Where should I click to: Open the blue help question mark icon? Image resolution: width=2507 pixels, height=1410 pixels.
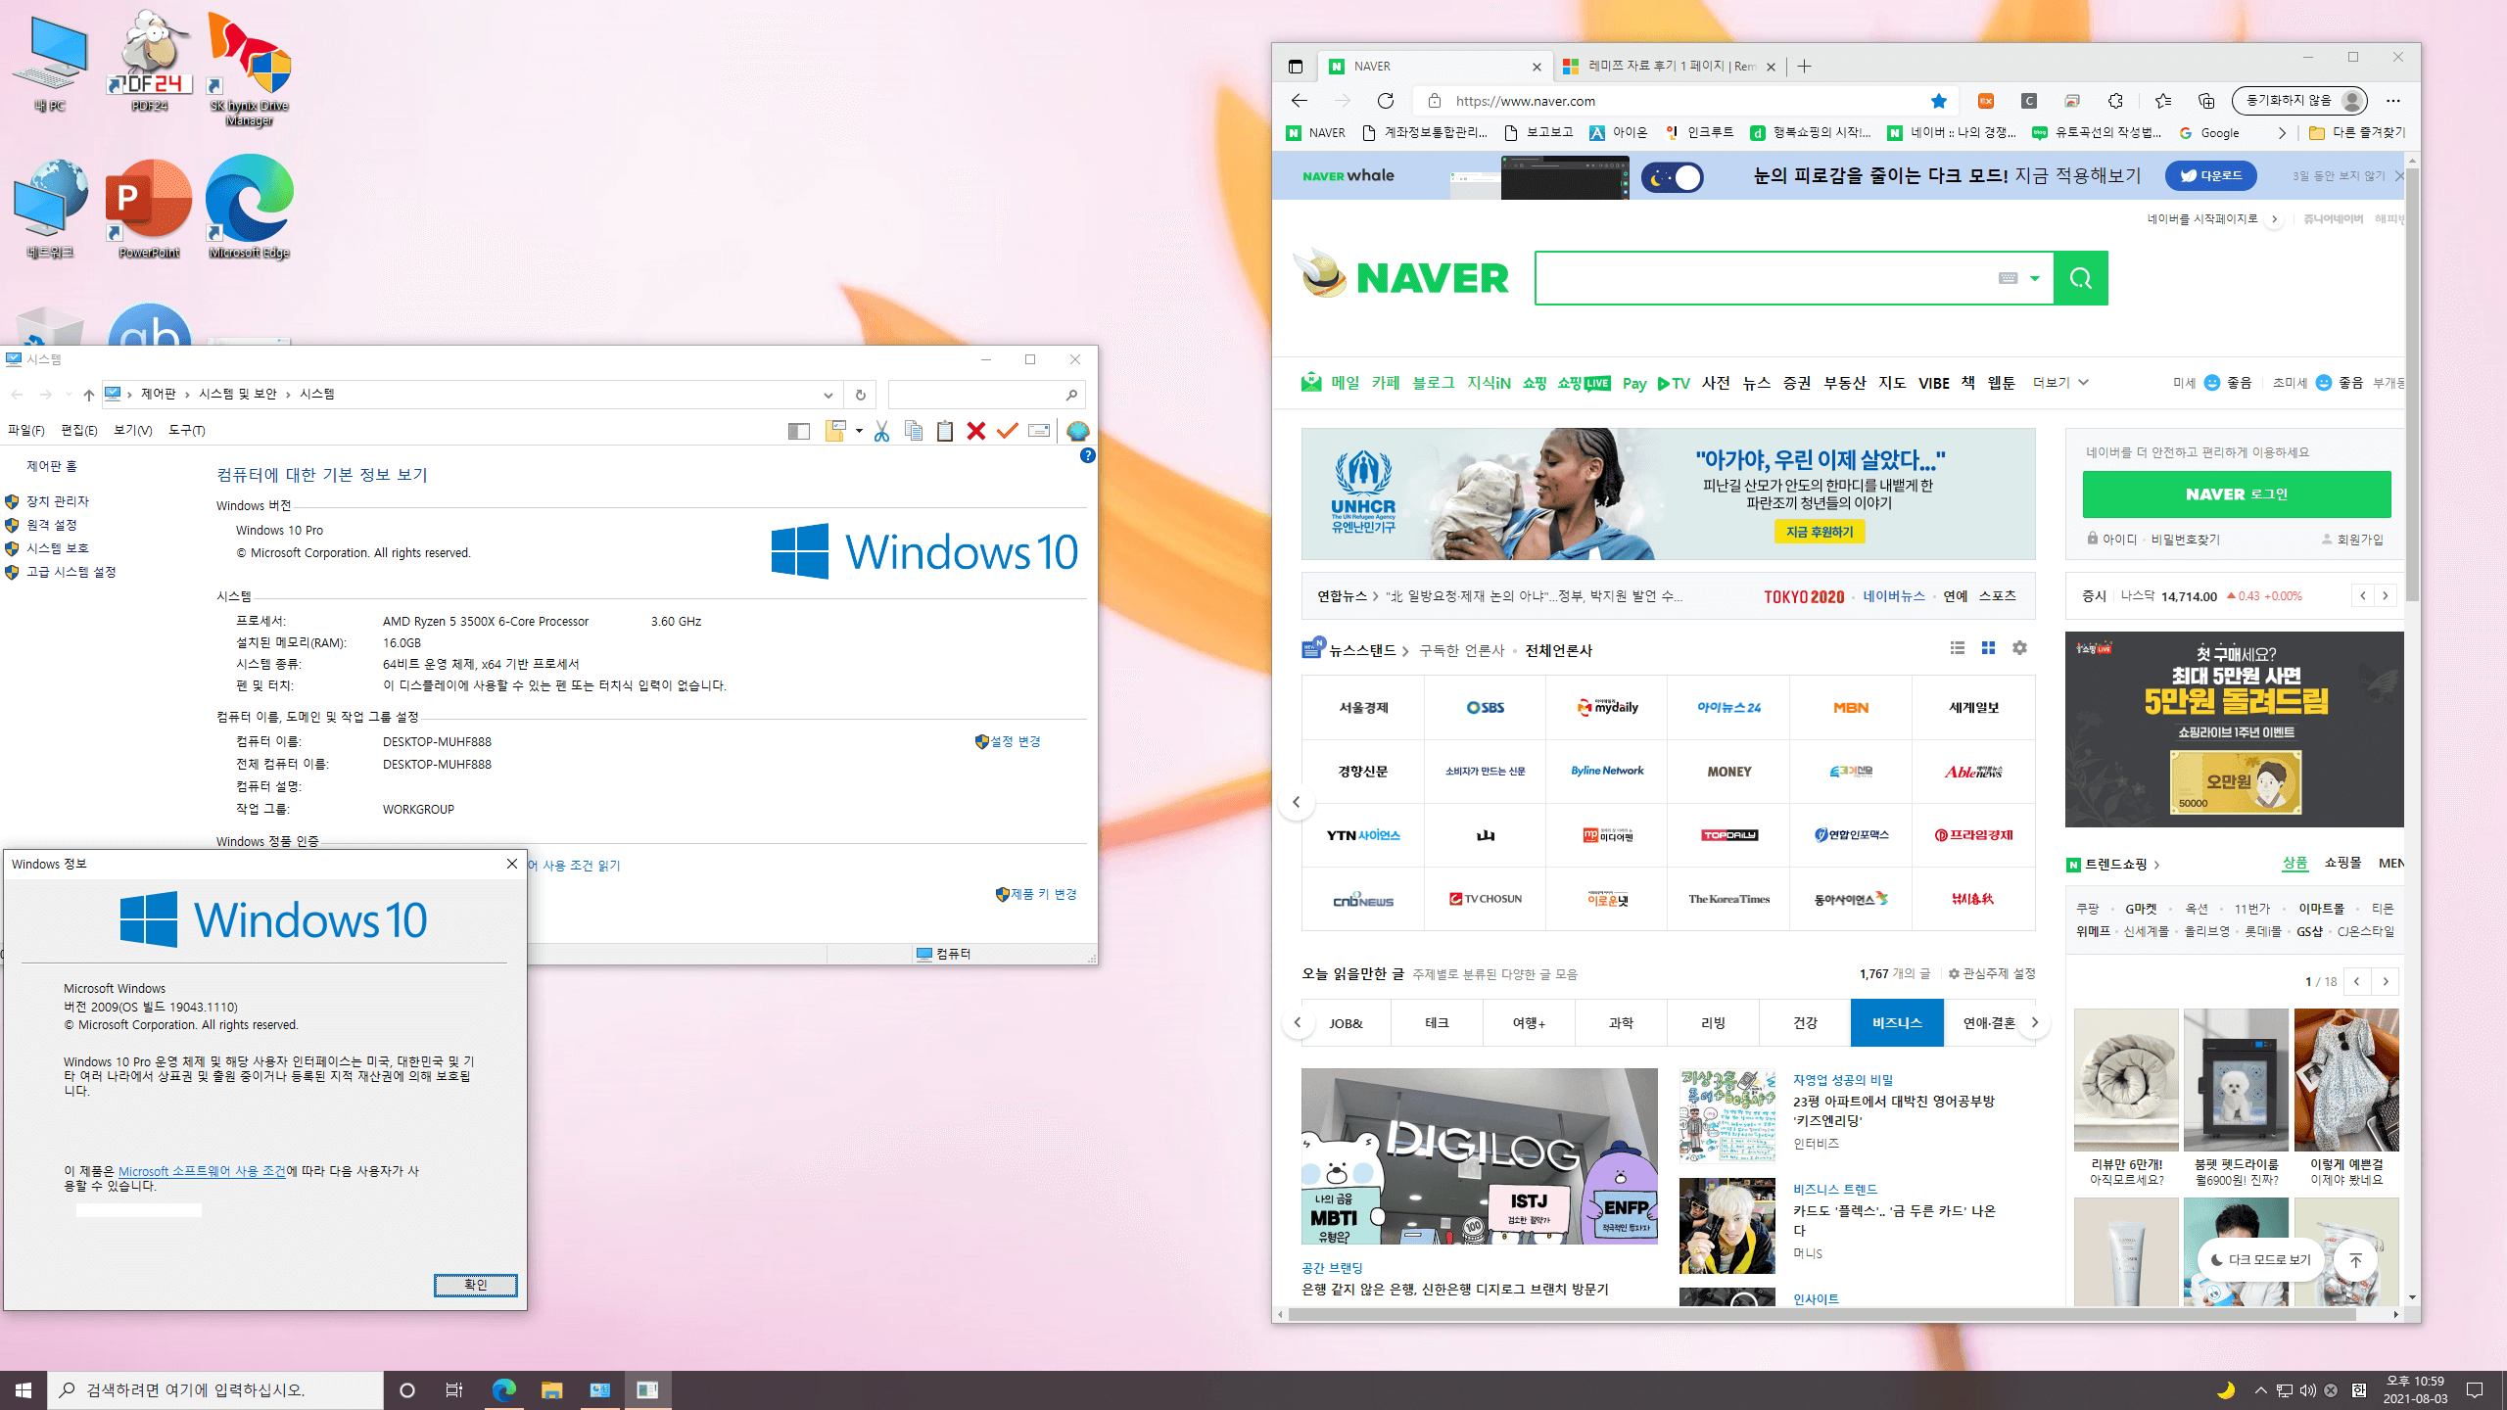1087,455
